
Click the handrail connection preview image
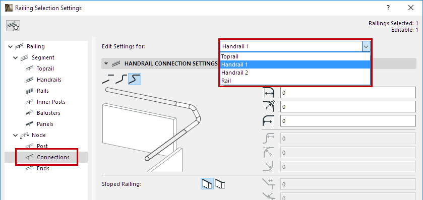tap(152, 129)
